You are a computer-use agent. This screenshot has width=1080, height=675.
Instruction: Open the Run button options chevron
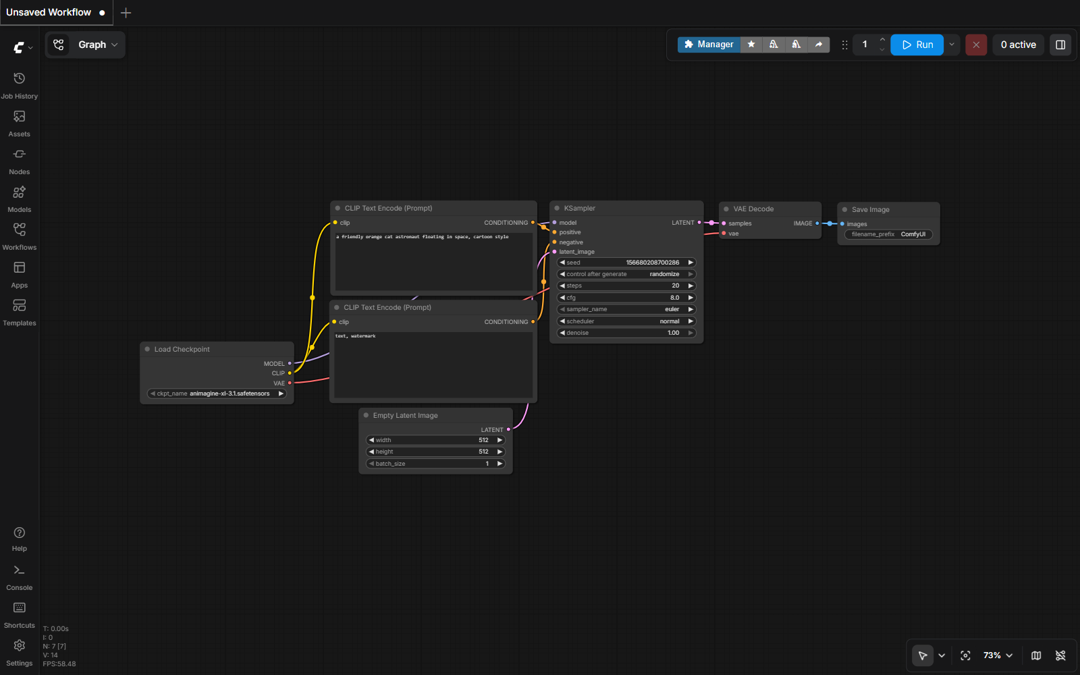pos(952,45)
